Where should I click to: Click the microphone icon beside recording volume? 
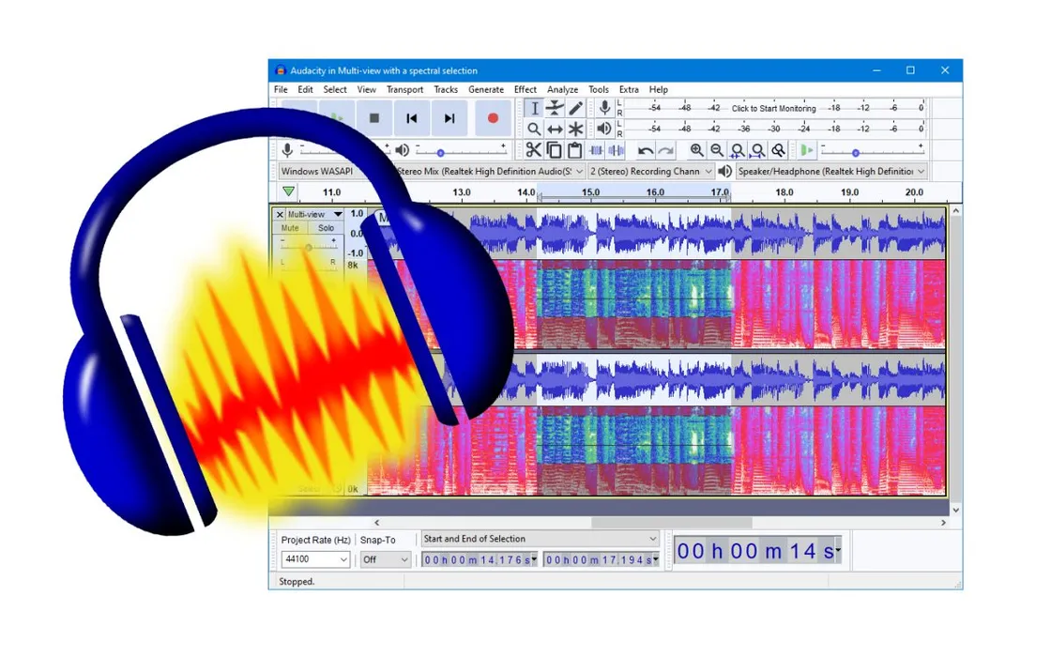coord(287,150)
